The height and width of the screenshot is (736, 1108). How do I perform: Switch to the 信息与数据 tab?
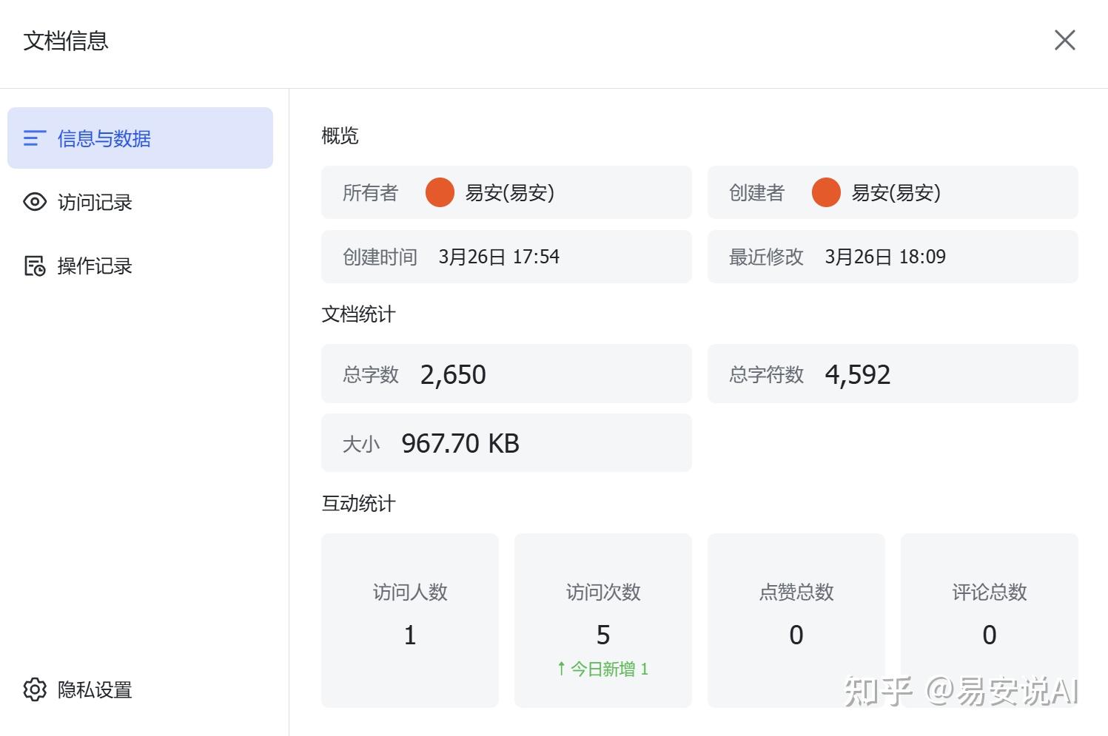(x=140, y=138)
